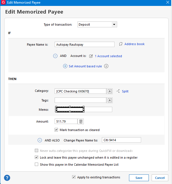Click the plus icon for Amount based rule

pyautogui.click(x=65, y=66)
